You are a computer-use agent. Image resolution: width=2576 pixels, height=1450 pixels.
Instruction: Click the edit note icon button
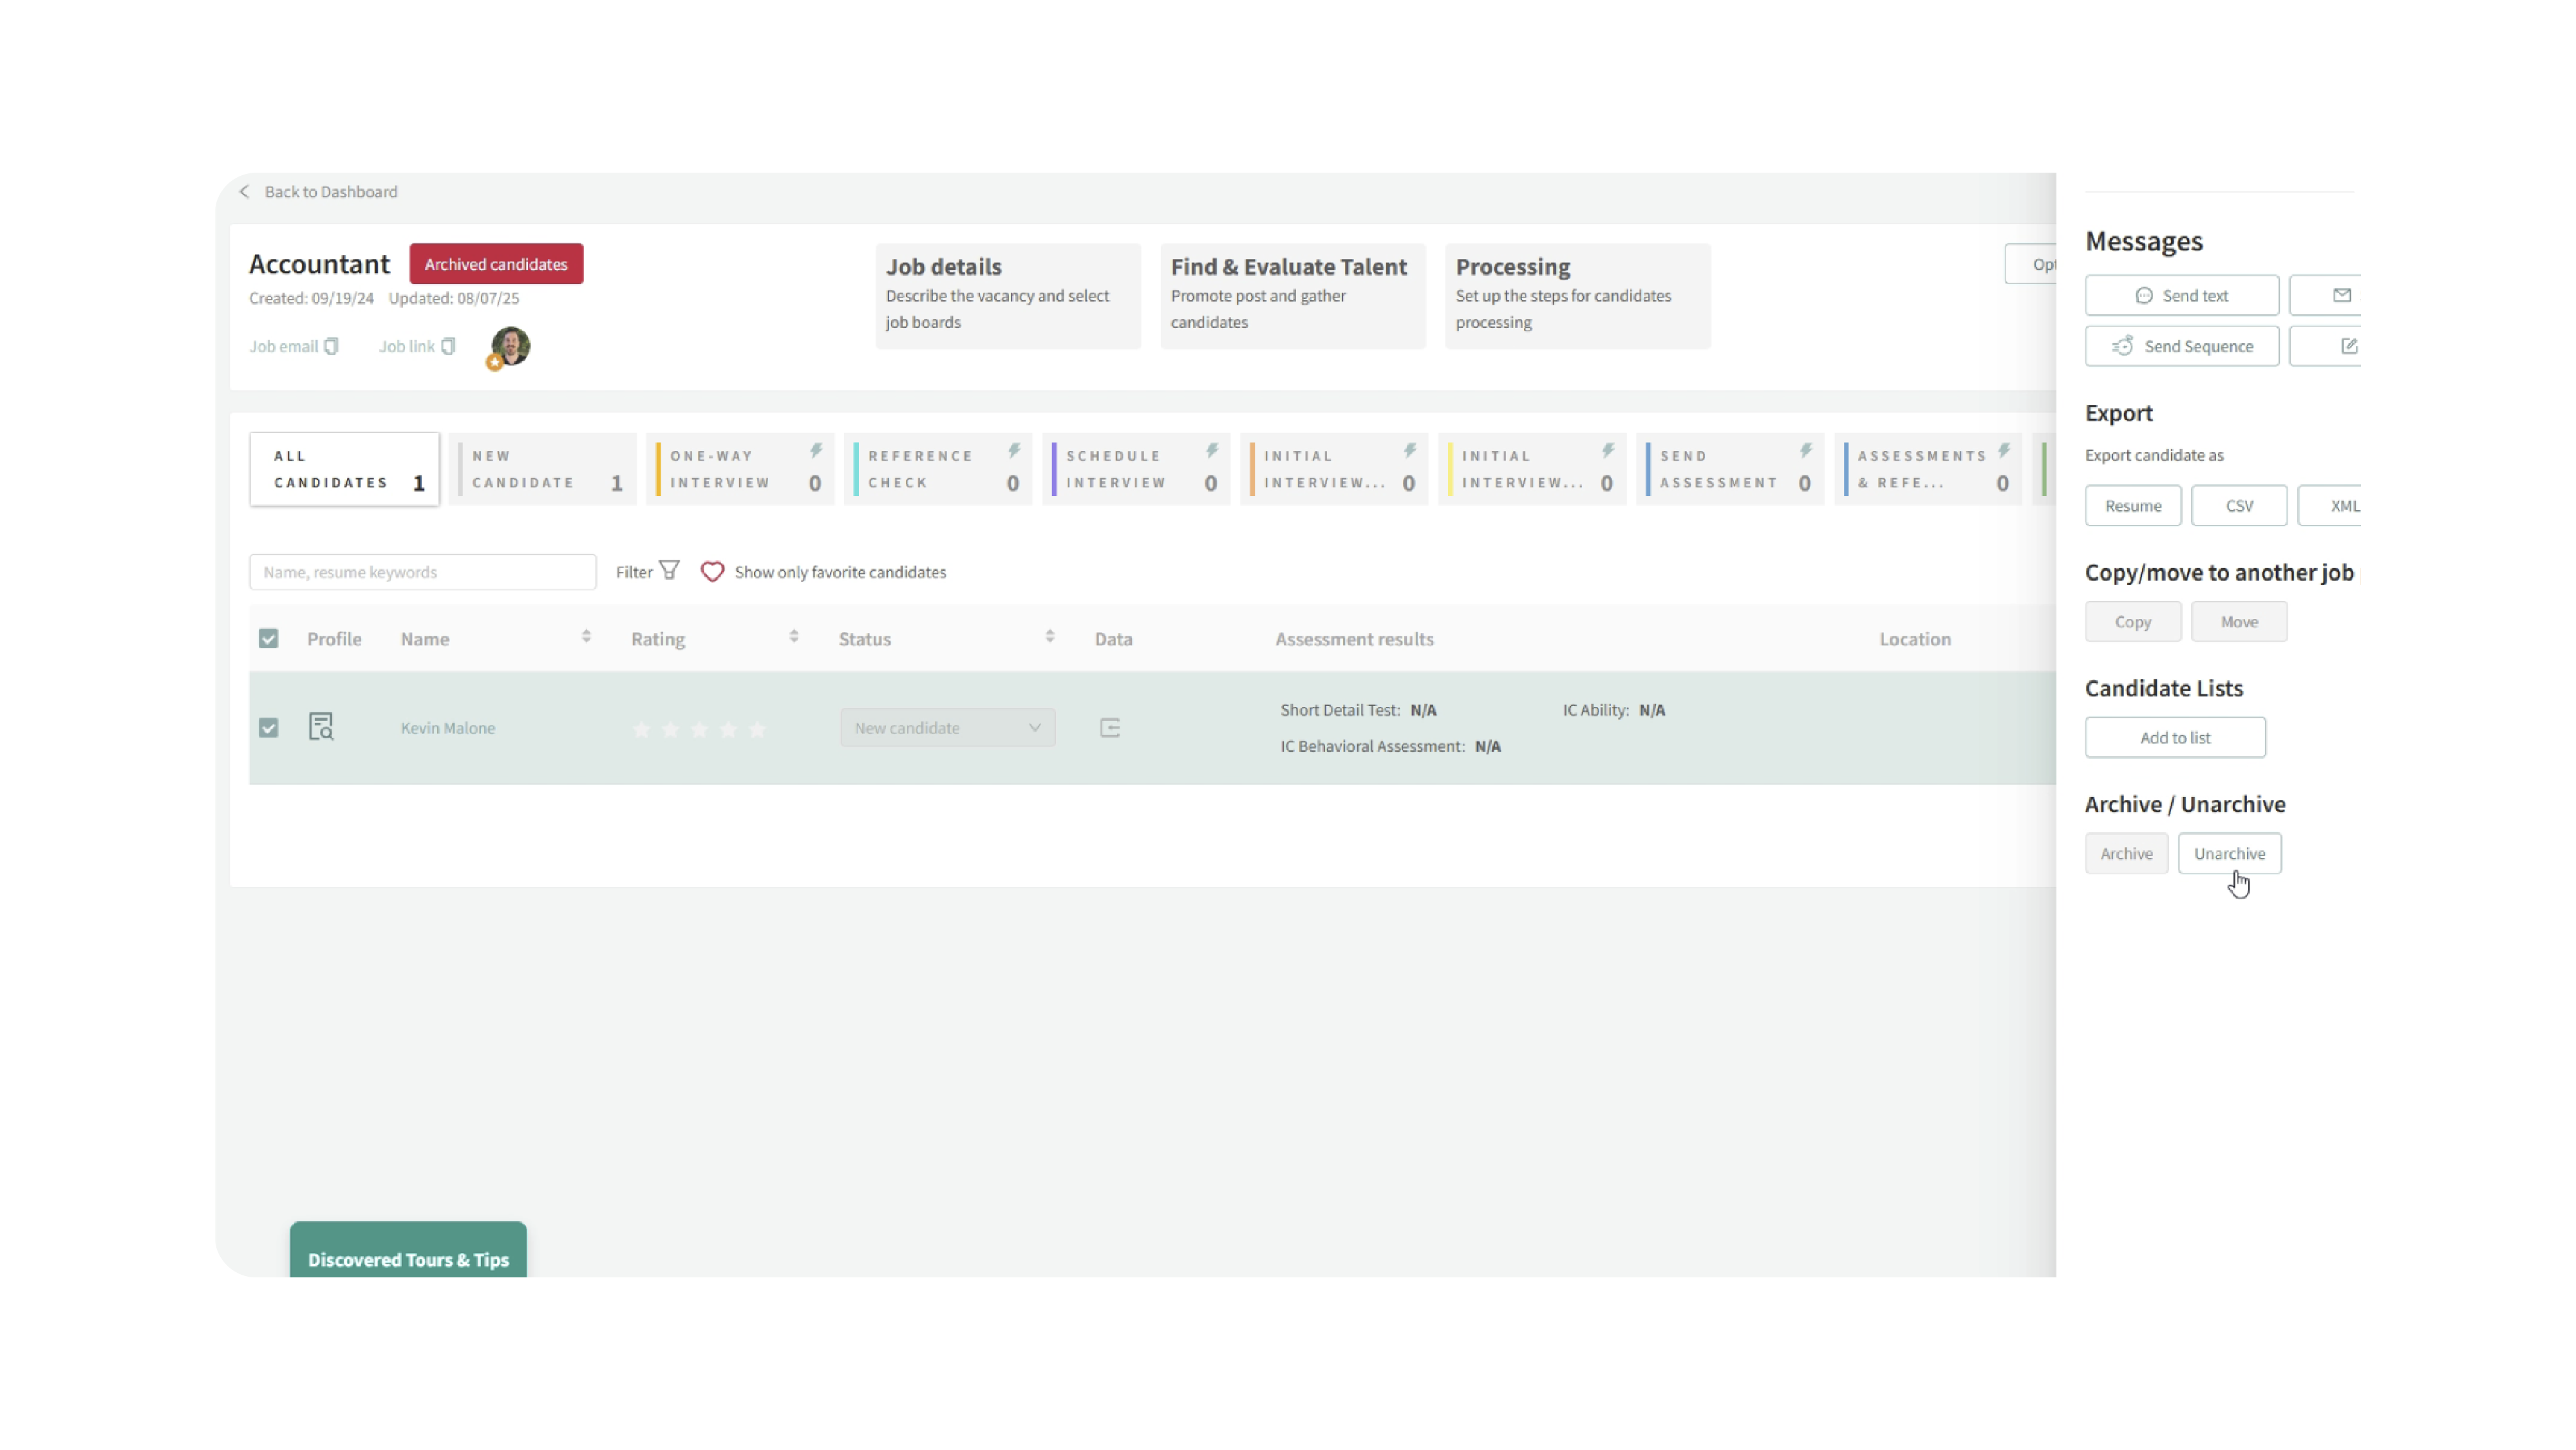tap(2348, 347)
